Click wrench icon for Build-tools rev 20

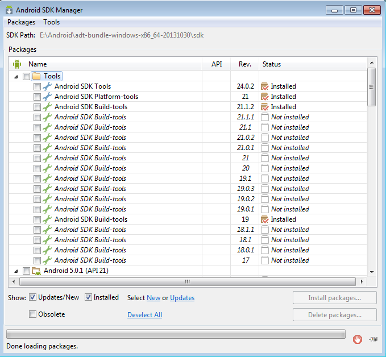pos(47,168)
